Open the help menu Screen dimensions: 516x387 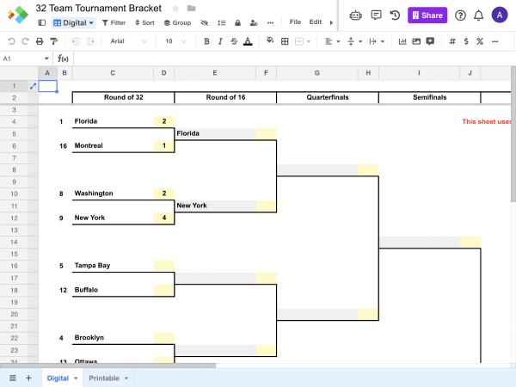tap(460, 15)
